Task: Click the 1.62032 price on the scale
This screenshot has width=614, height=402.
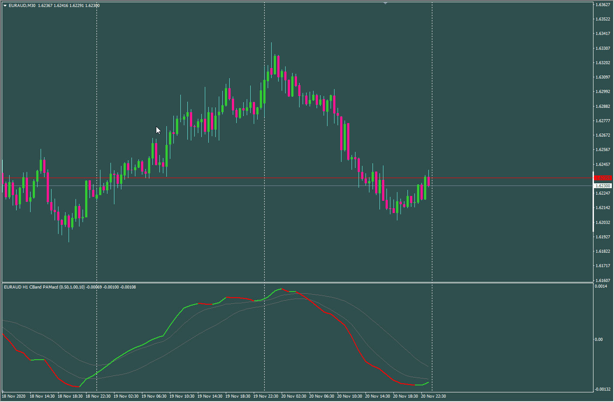Action: pos(603,223)
